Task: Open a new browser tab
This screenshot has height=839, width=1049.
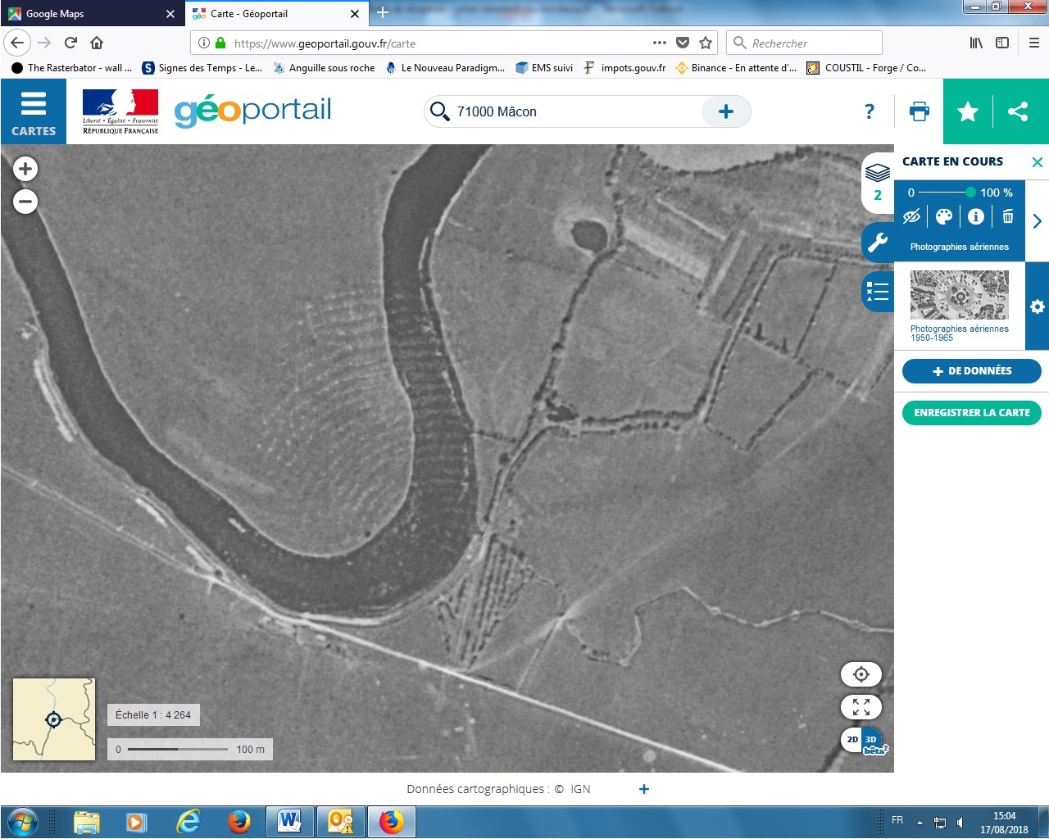Action: [x=383, y=13]
